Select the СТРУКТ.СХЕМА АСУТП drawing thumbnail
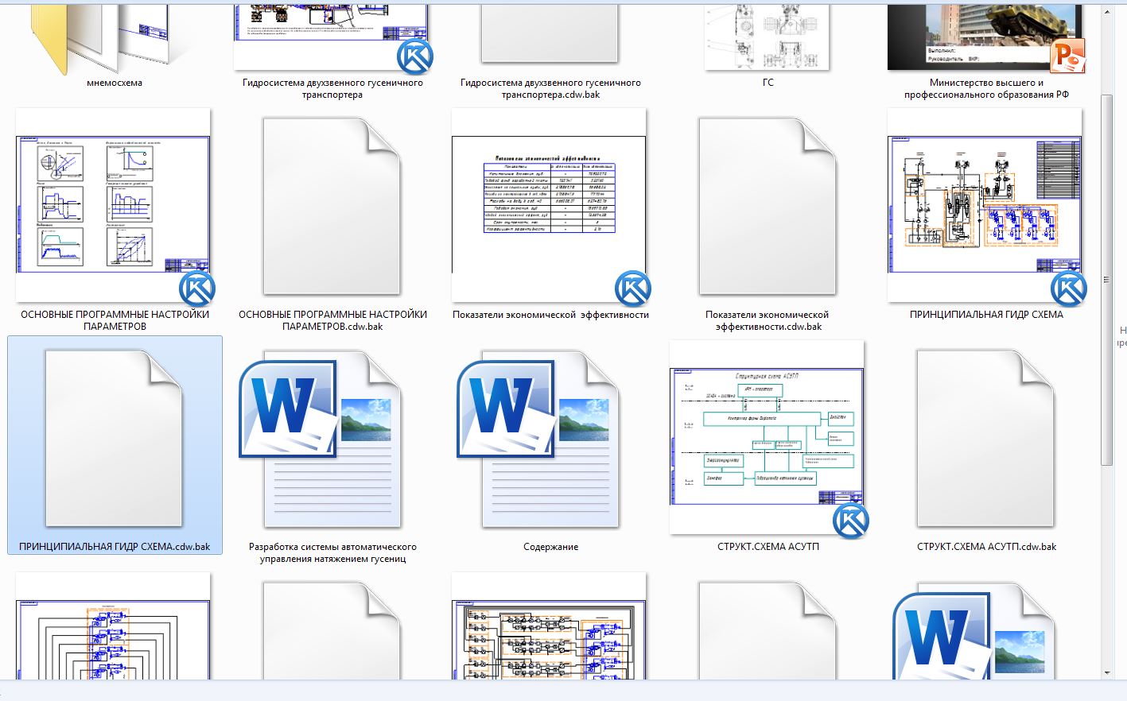 (768, 437)
